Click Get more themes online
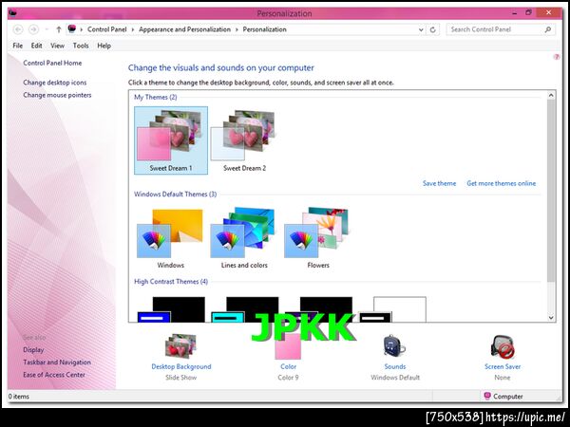This screenshot has width=570, height=427. point(502,183)
